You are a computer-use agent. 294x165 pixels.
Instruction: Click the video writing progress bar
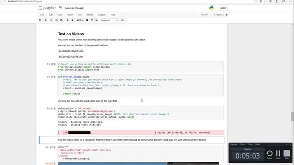click(x=140, y=132)
